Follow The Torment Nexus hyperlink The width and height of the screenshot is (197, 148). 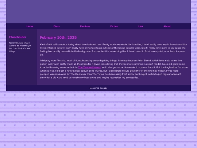pyautogui.click(x=89, y=67)
